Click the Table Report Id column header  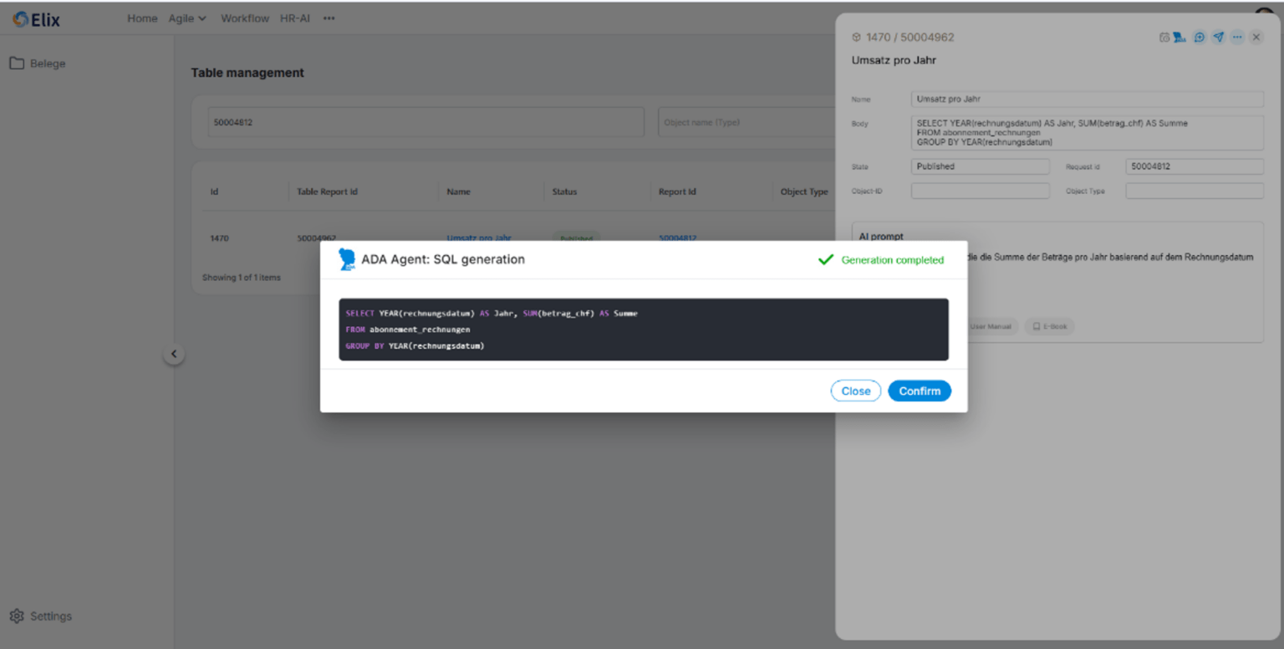tap(327, 192)
